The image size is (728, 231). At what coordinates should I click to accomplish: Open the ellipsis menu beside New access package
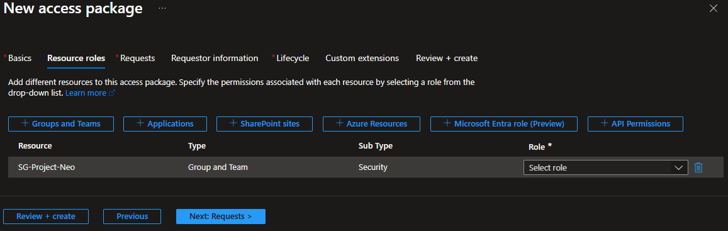162,8
